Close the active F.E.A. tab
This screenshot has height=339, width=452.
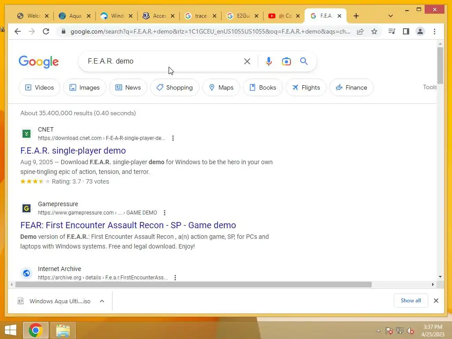pyautogui.click(x=339, y=16)
